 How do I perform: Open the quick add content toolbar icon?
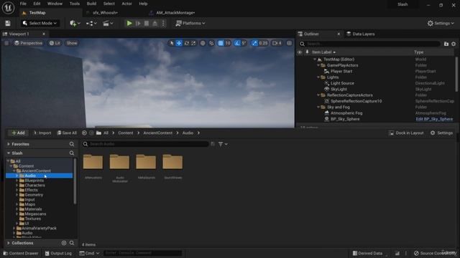(x=75, y=24)
